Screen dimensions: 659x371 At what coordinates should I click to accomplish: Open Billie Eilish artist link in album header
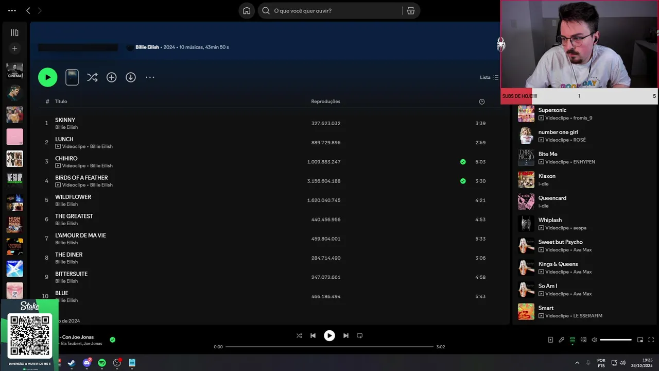(x=147, y=47)
